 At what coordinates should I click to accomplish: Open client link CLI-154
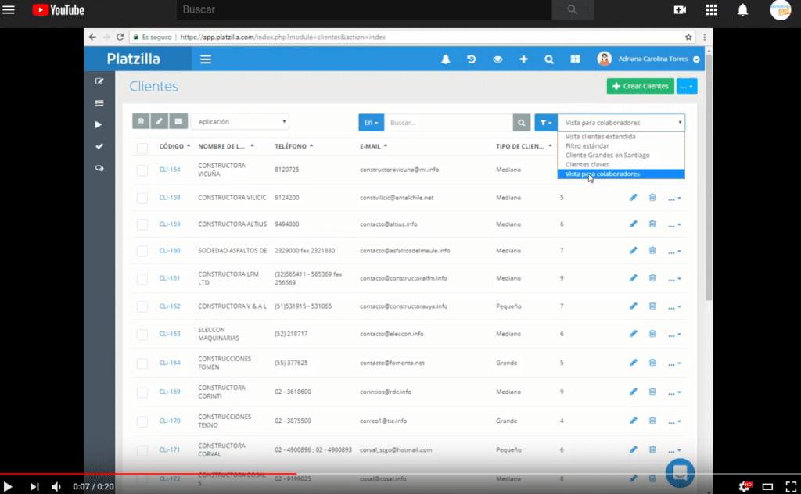tap(170, 170)
